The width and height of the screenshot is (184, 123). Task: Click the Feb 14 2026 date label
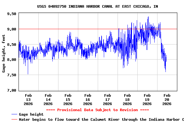[x=48, y=100]
